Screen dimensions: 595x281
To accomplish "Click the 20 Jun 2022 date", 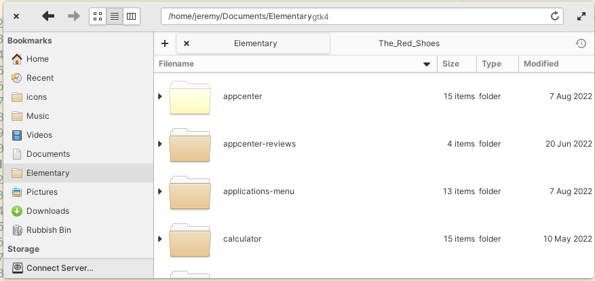I will [569, 144].
